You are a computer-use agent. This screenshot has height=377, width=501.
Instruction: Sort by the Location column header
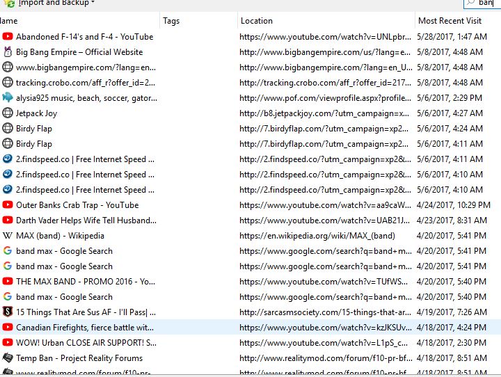click(x=257, y=21)
